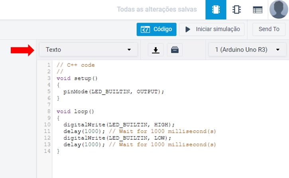Click 'pinMode(LED_BUILTIN, OUTPUT);' line
This screenshot has width=289, height=178.
point(114,92)
